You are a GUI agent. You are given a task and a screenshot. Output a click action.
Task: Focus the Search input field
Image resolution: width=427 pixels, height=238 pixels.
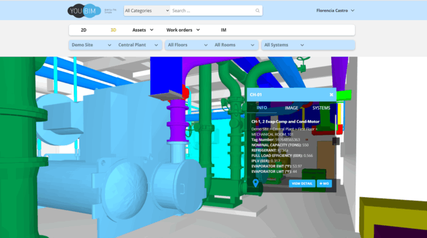[x=212, y=10]
